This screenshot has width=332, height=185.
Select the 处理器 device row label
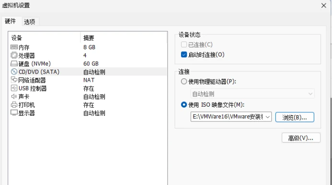click(x=27, y=55)
